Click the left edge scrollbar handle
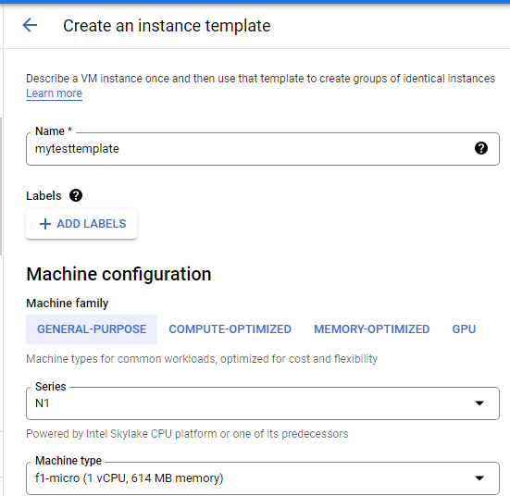Screen dimensions: 510x496 point(1,186)
